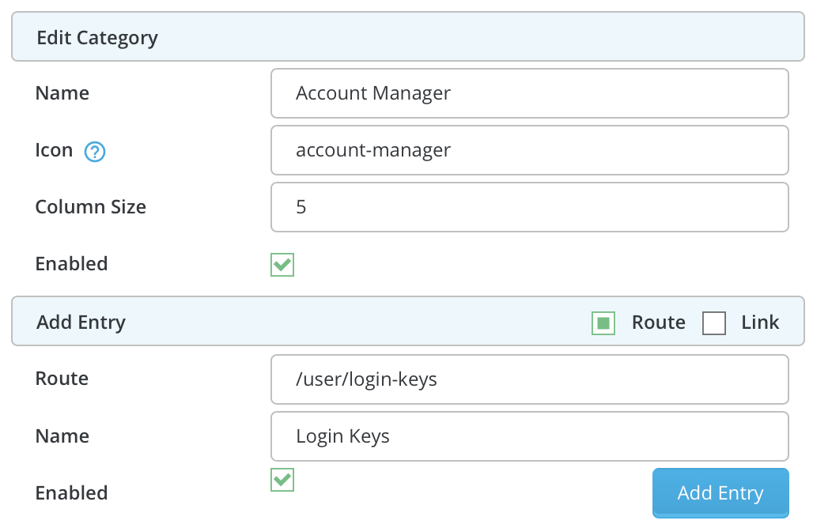Select the Route entry type option
This screenshot has height=528, width=813.
(x=603, y=322)
